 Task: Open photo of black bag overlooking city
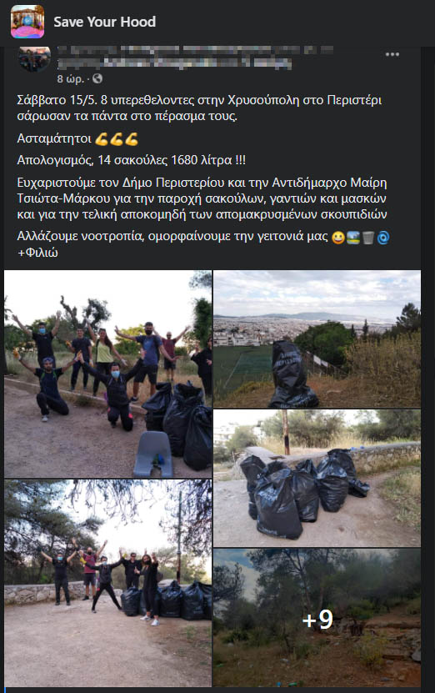pyautogui.click(x=317, y=339)
